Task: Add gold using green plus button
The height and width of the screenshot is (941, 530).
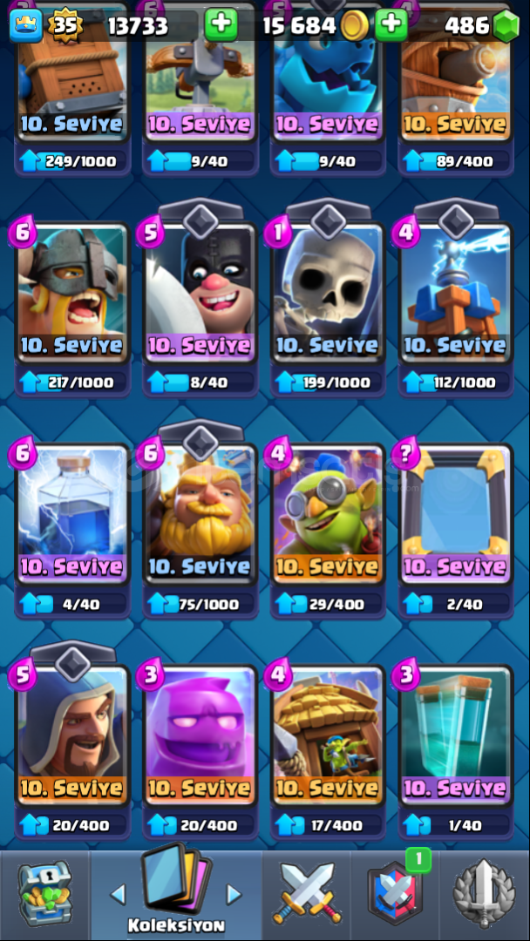Action: point(391,25)
